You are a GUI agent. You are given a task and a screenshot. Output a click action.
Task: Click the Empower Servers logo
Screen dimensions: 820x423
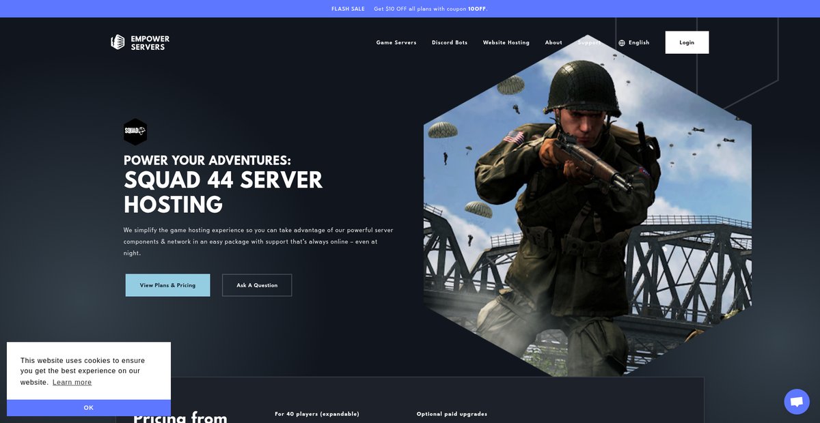(x=140, y=42)
